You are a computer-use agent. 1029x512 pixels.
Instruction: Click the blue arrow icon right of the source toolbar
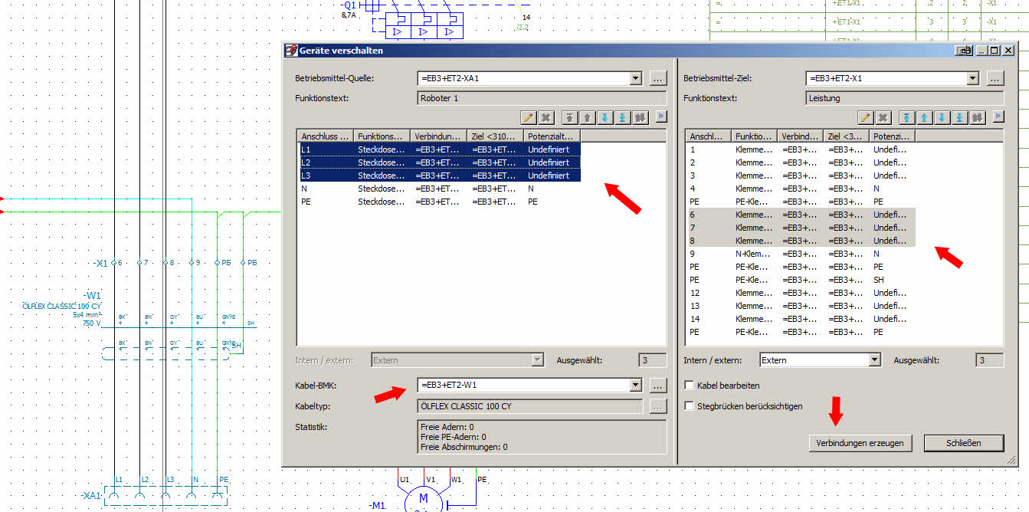pos(661,117)
